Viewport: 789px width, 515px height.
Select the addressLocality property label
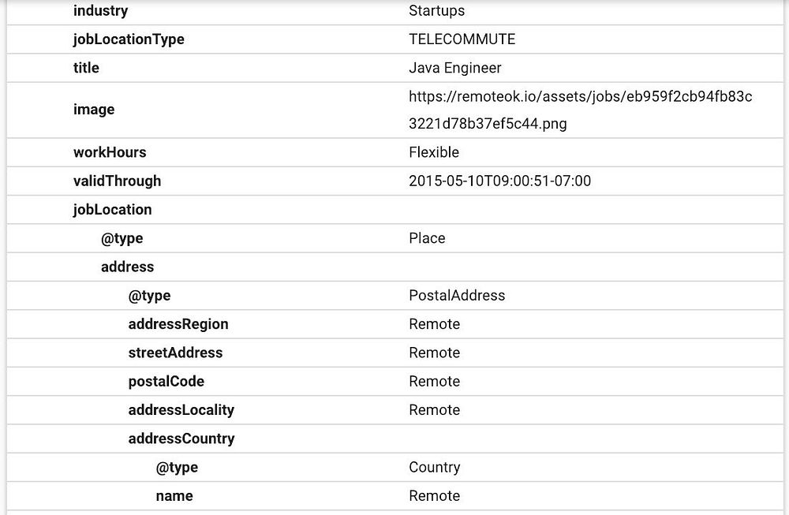[x=181, y=410]
